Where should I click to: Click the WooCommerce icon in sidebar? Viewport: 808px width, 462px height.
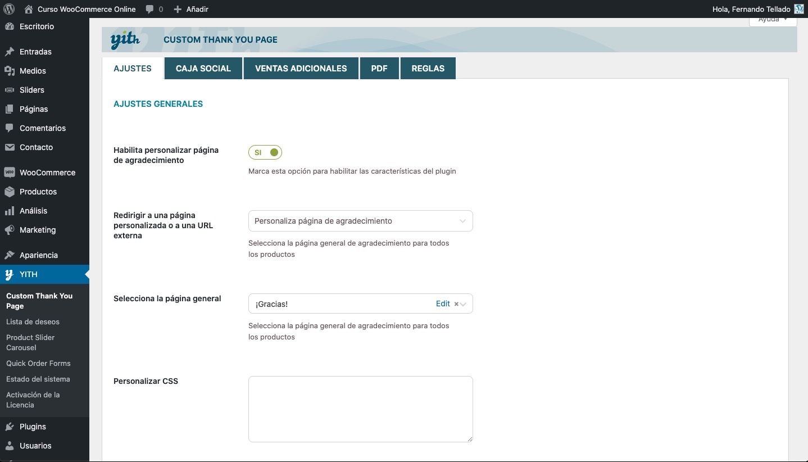tap(9, 173)
